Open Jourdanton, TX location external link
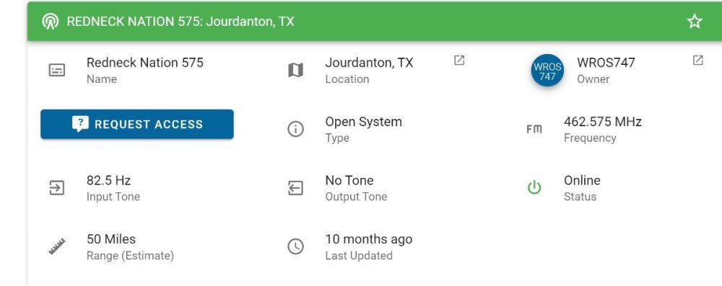Screen dimensions: 722x286 click(x=459, y=61)
